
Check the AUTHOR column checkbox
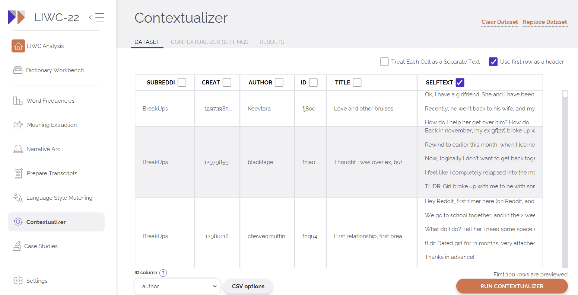click(x=279, y=83)
